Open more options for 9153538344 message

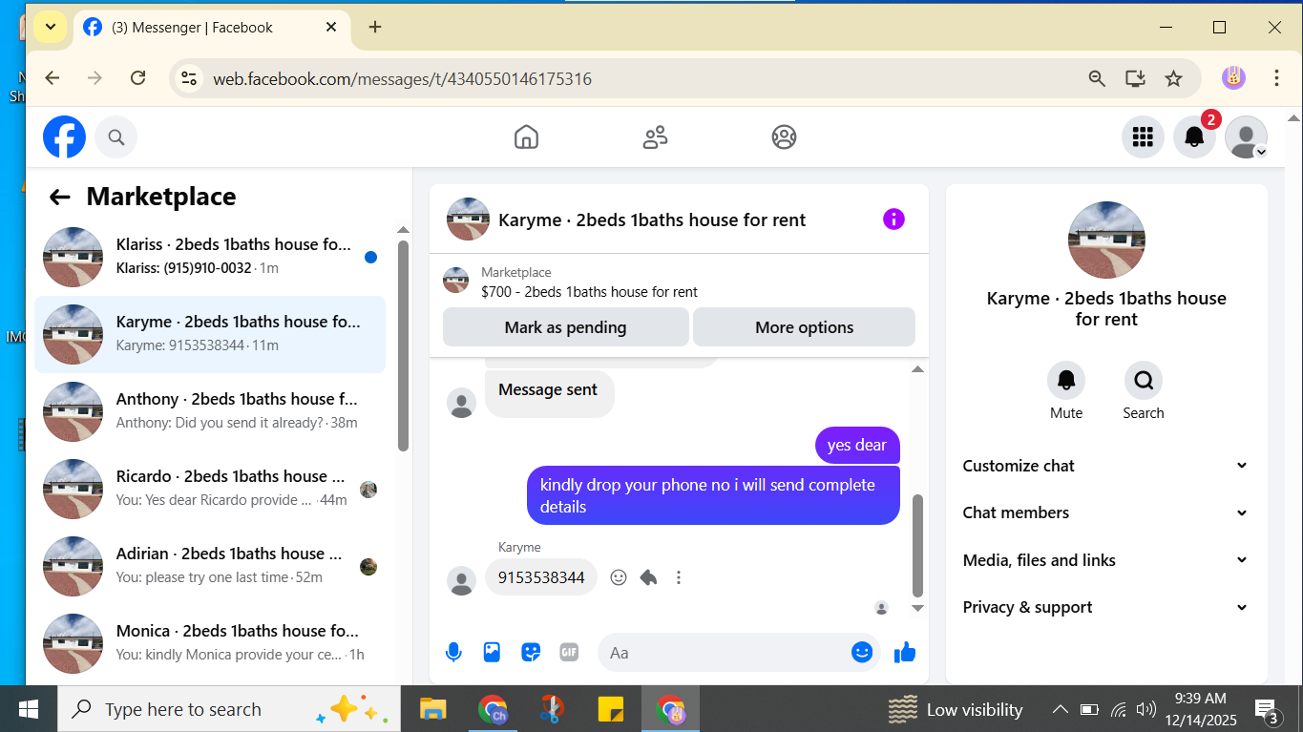679,577
